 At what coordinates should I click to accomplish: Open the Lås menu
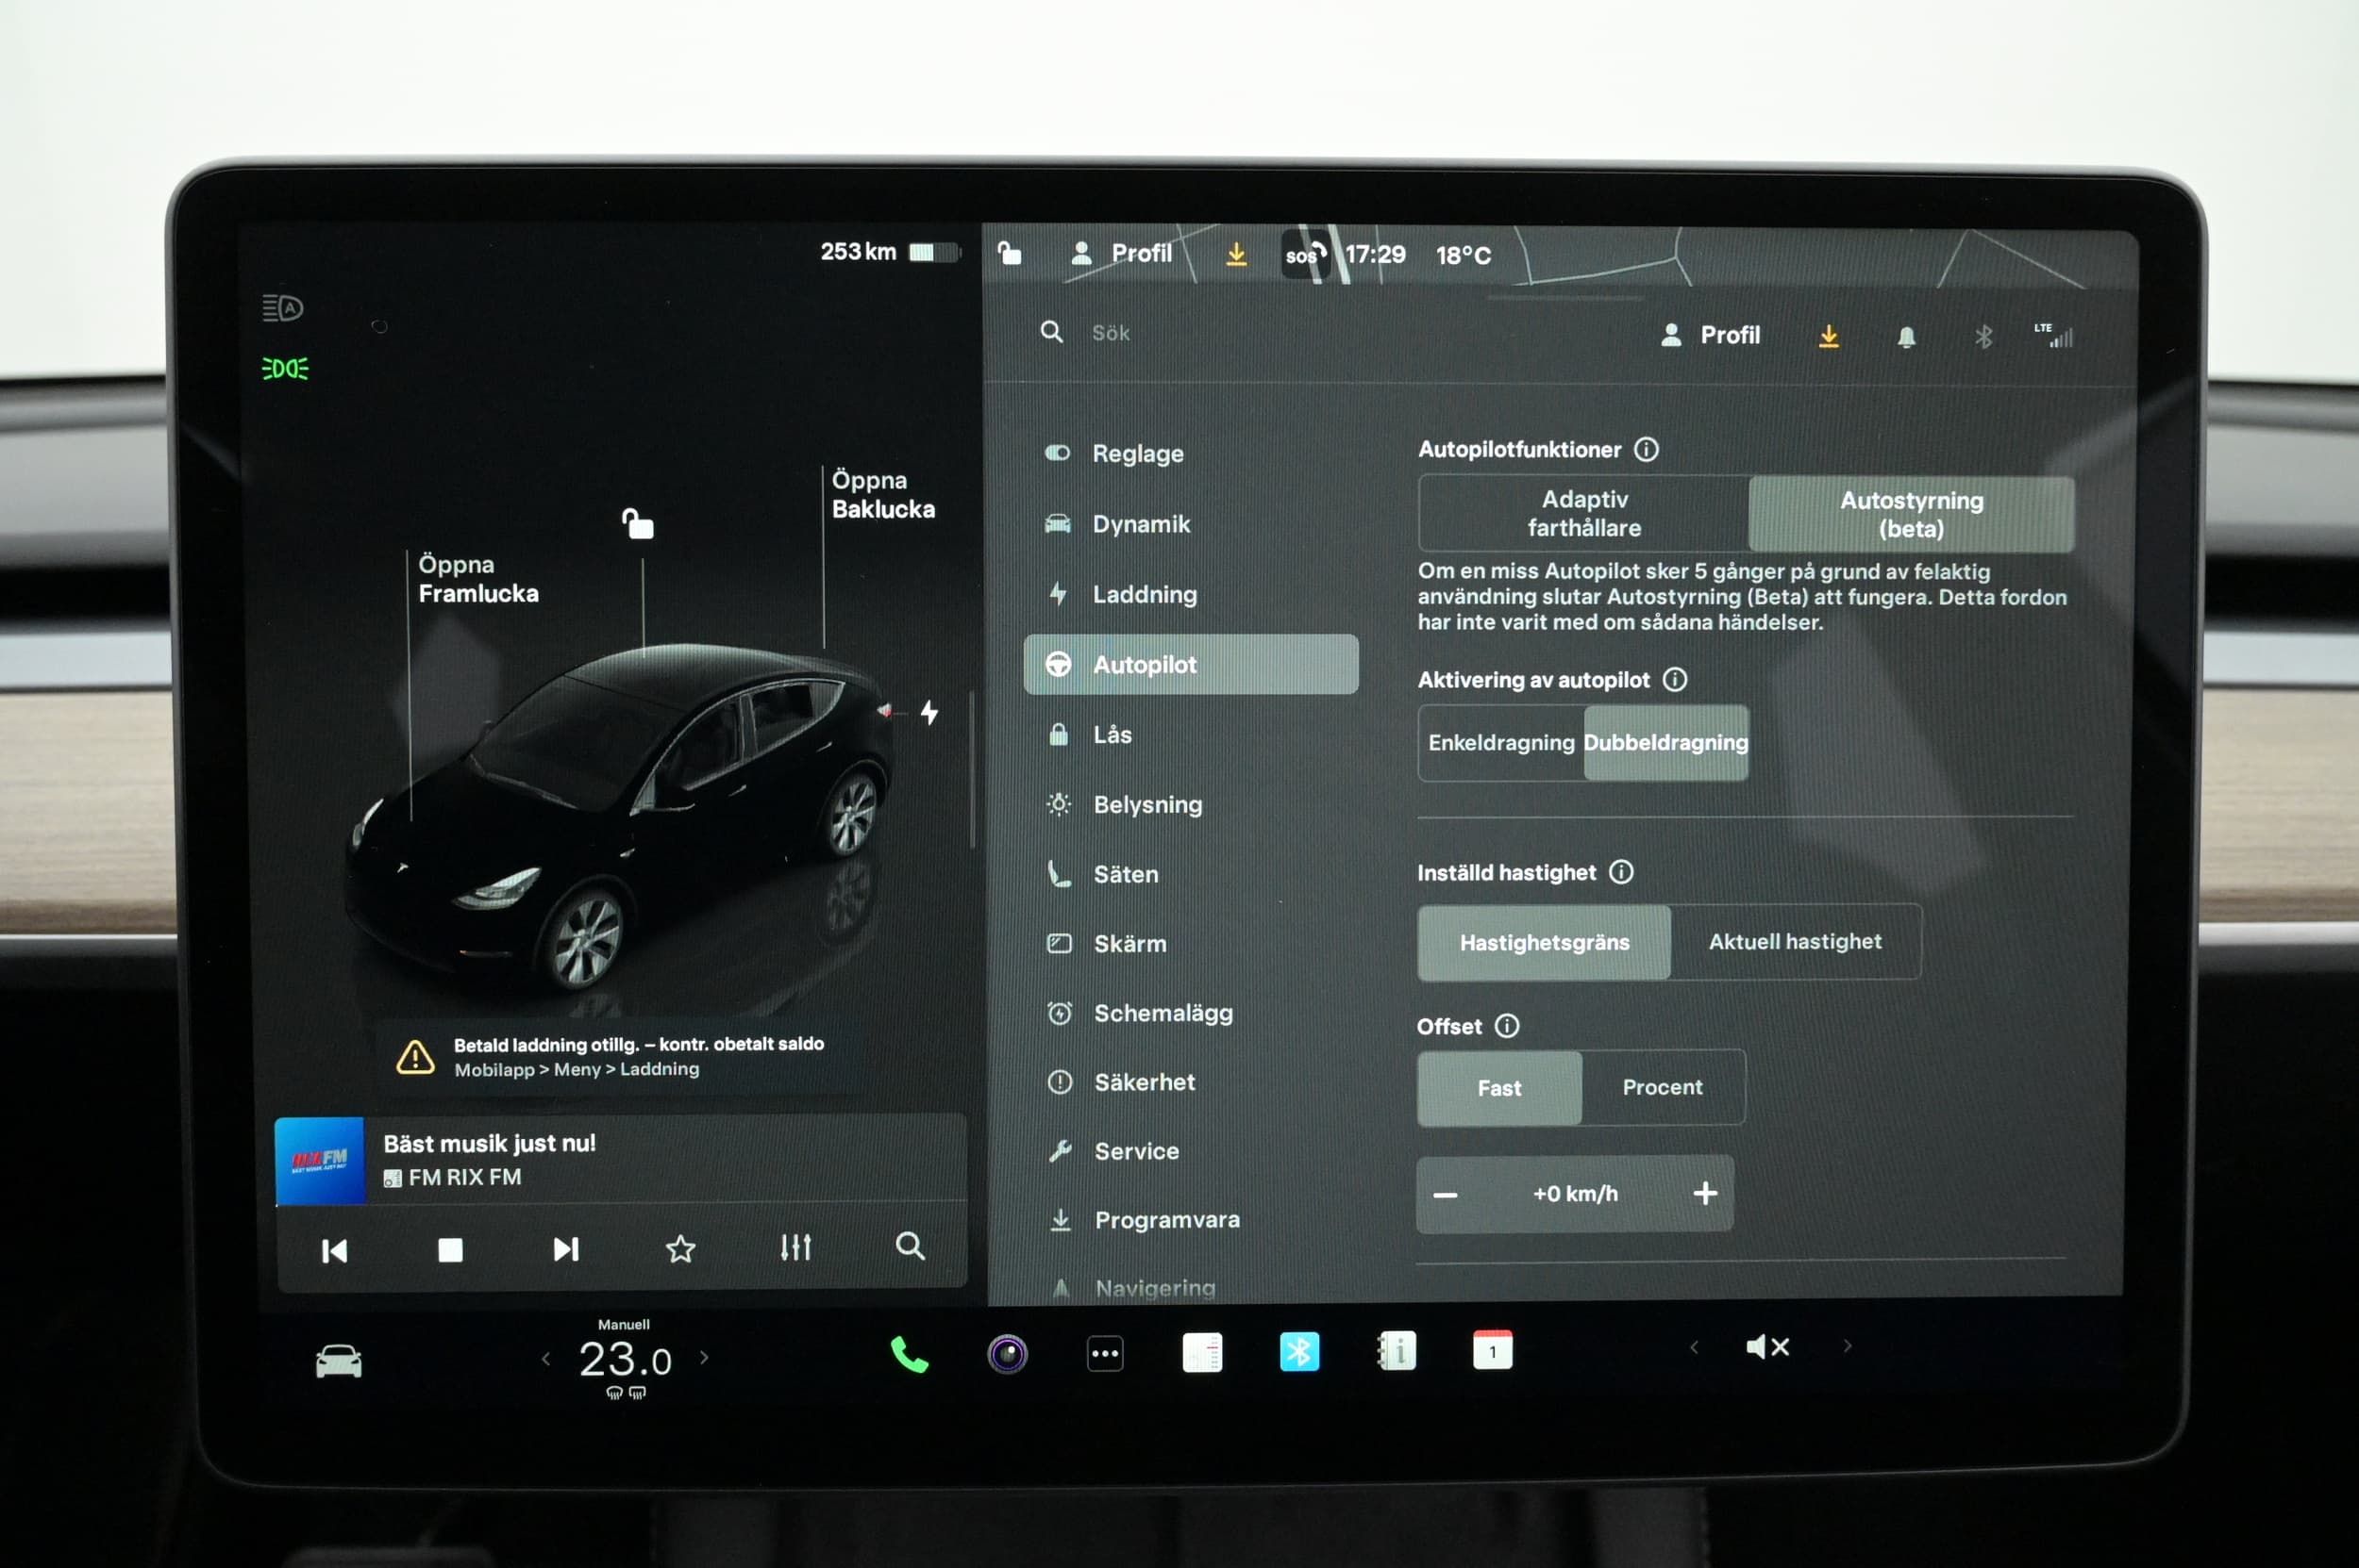pyautogui.click(x=1191, y=734)
